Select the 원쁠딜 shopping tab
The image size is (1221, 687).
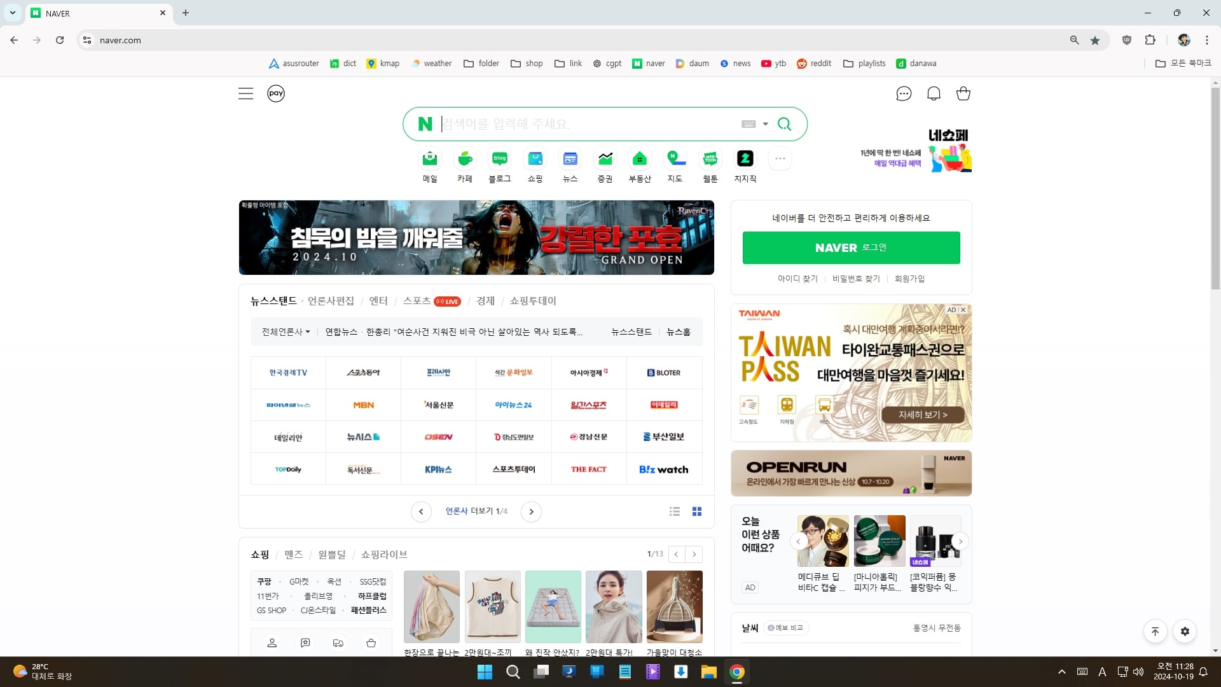tap(332, 555)
